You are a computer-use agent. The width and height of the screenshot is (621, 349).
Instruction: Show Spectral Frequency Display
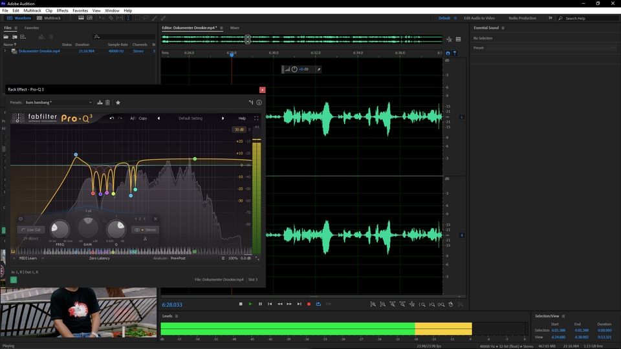(82, 18)
